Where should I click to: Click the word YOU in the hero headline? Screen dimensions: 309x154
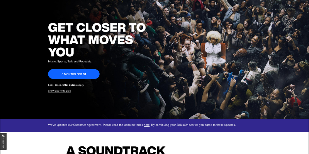tap(61, 52)
